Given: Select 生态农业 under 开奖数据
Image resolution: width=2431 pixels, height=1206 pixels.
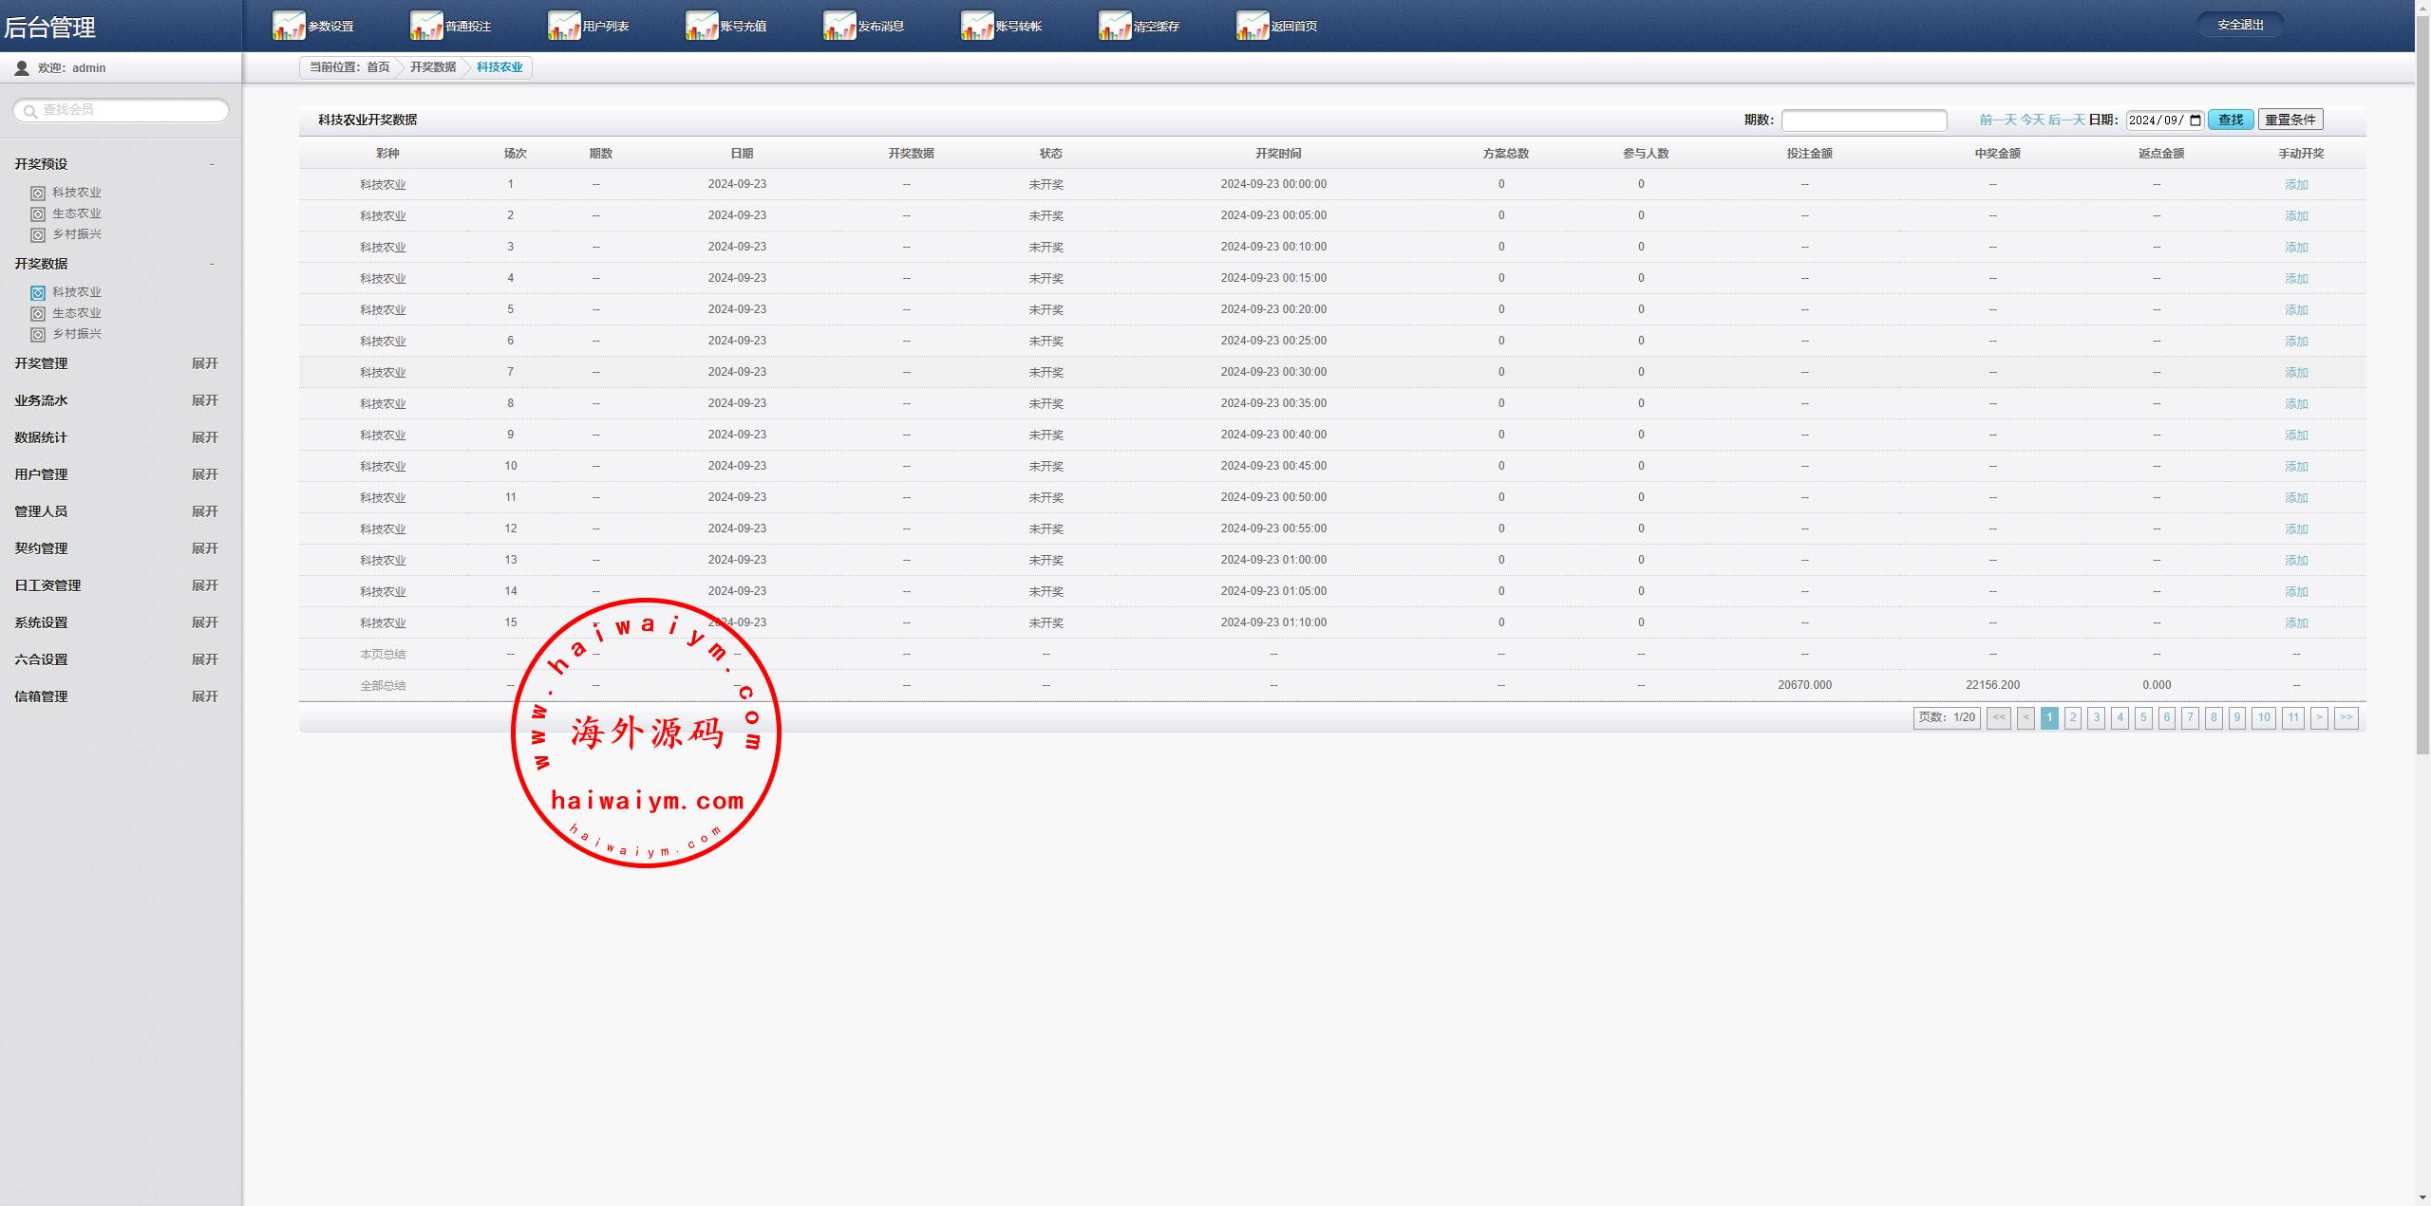Looking at the screenshot, I should 76,313.
